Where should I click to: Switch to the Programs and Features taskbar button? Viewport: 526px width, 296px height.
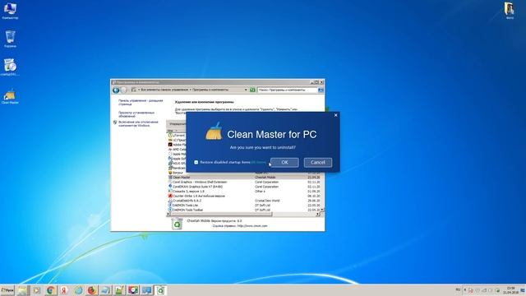(x=160, y=290)
